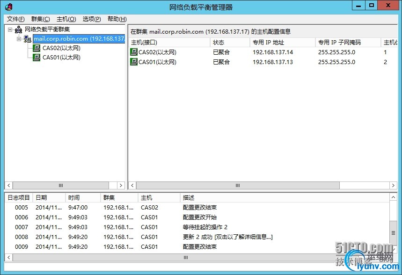
Task: Select CAS02(以太网) row in host list
Action: 263,52
